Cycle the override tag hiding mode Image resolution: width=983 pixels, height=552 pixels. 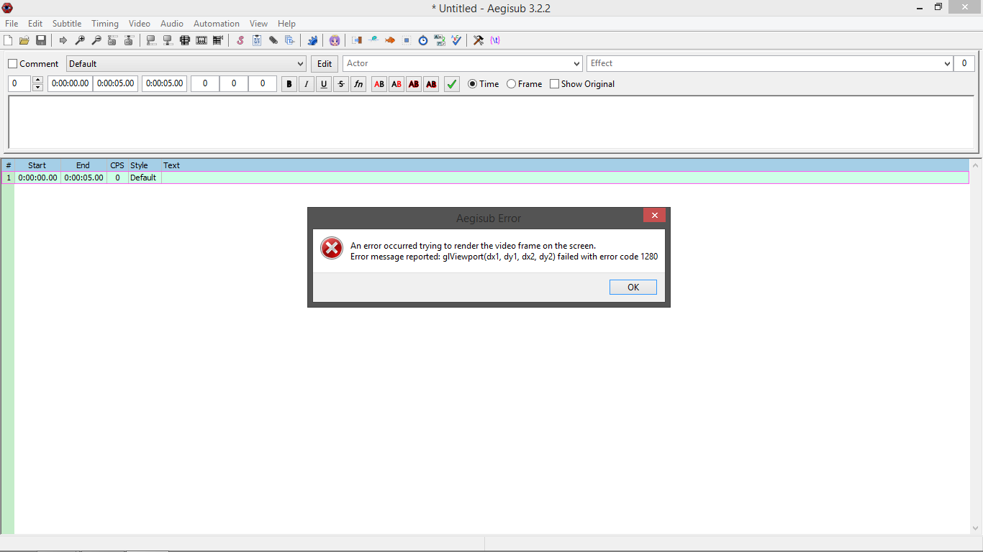click(495, 40)
